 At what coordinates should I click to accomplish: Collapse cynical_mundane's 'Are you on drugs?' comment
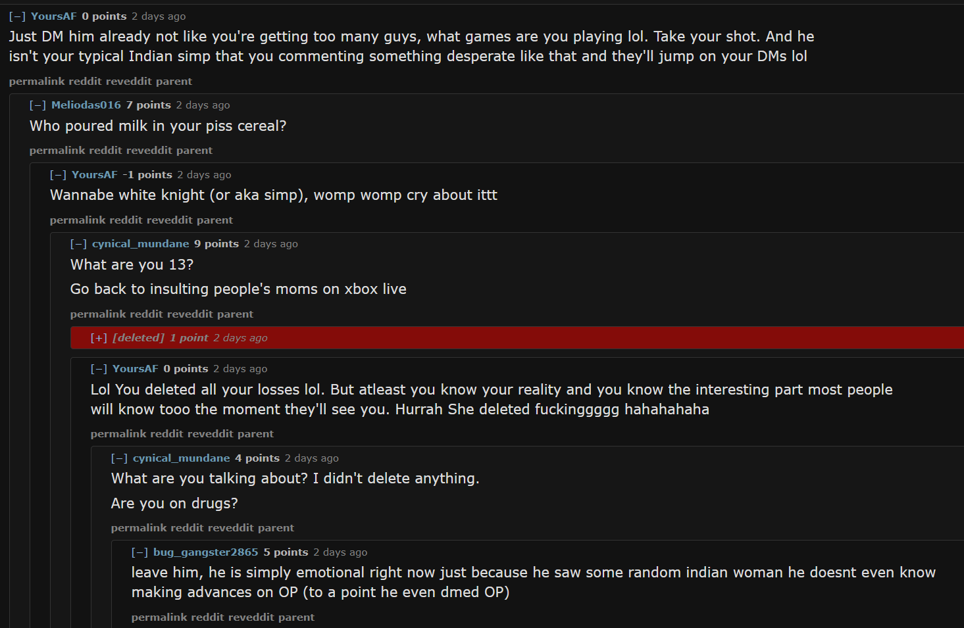tap(119, 458)
